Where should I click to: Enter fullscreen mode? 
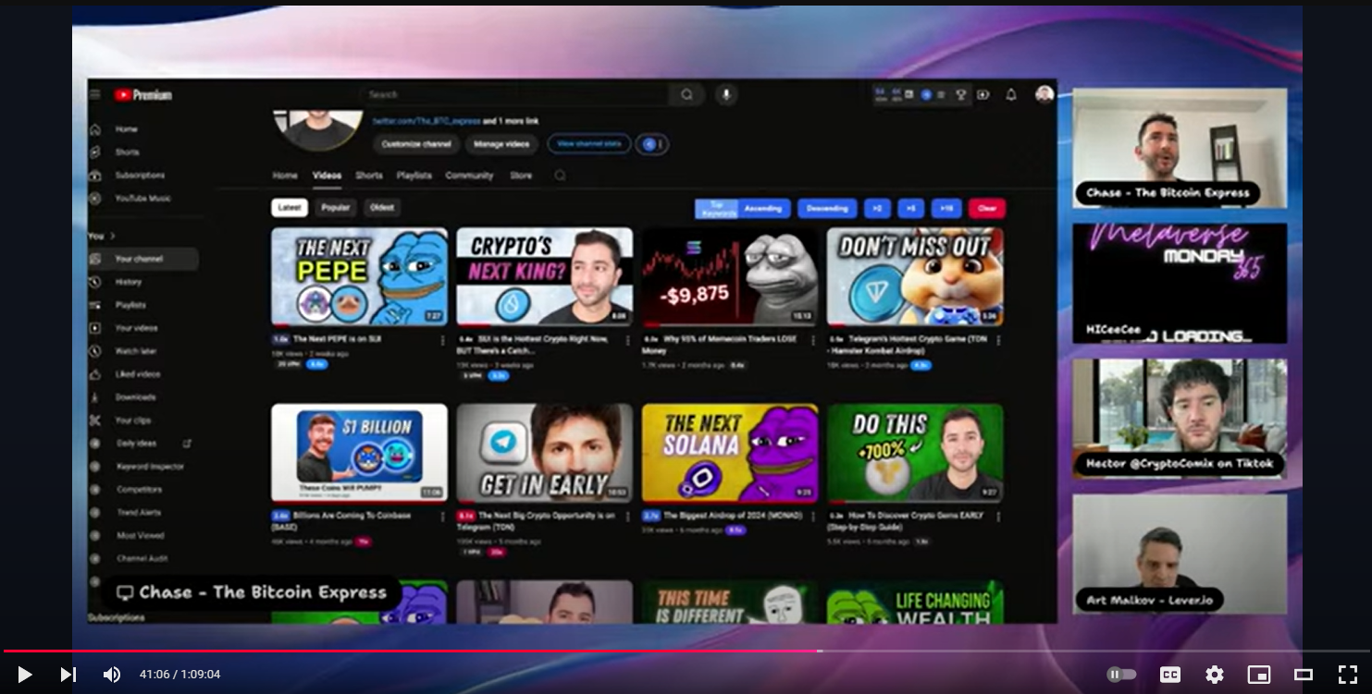click(1348, 675)
